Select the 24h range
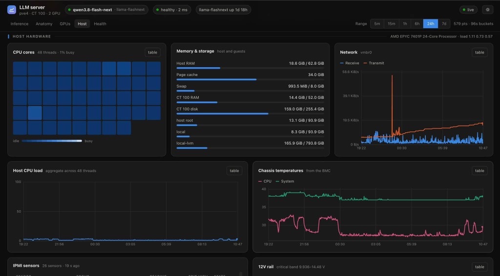Screen dimensions: 500x276 (x=431, y=24)
